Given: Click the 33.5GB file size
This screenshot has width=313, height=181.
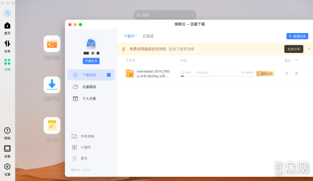Looking at the screenshot, I should click(x=186, y=72).
